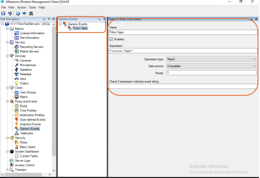Click the Output lightbulb icon

tap(17, 83)
